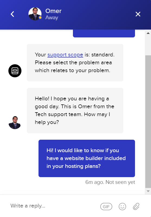This screenshot has height=217, width=151.
Task: Attach a file with the paperclip icon
Action: click(x=136, y=206)
